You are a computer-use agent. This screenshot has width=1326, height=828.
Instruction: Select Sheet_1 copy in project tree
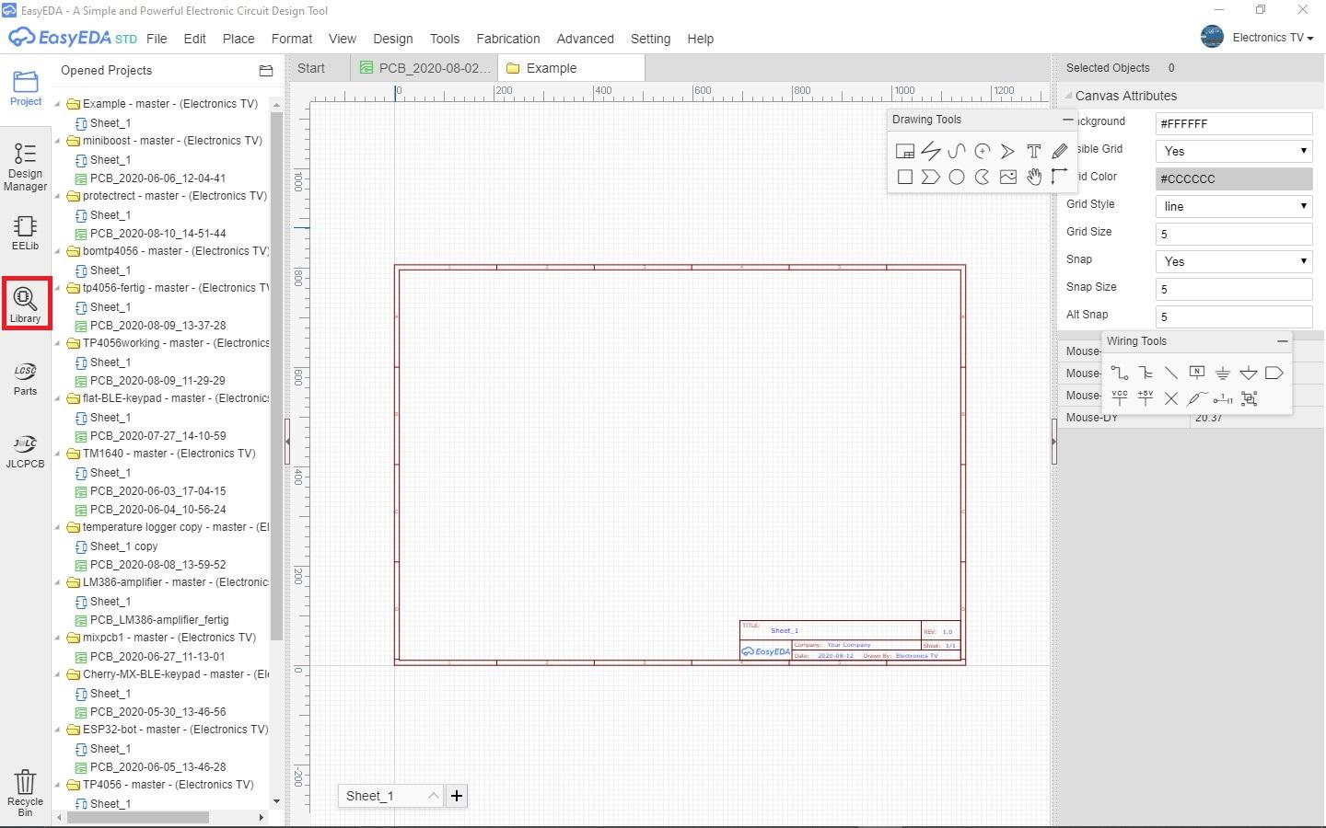pyautogui.click(x=123, y=546)
